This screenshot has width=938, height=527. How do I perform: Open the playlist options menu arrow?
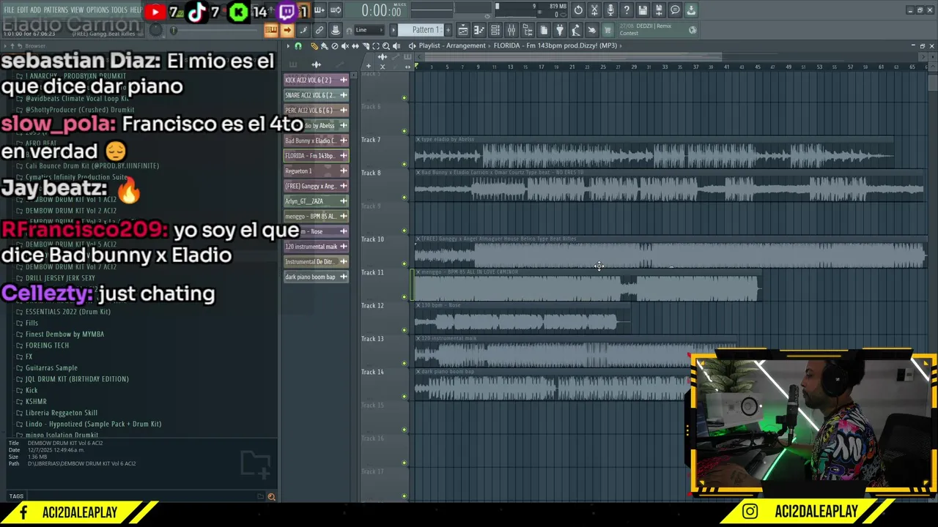click(x=288, y=45)
